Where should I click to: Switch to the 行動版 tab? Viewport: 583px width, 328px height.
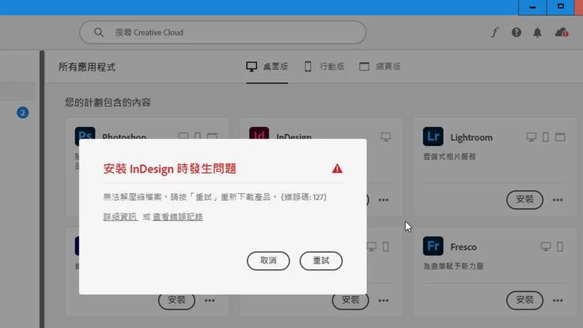[325, 67]
